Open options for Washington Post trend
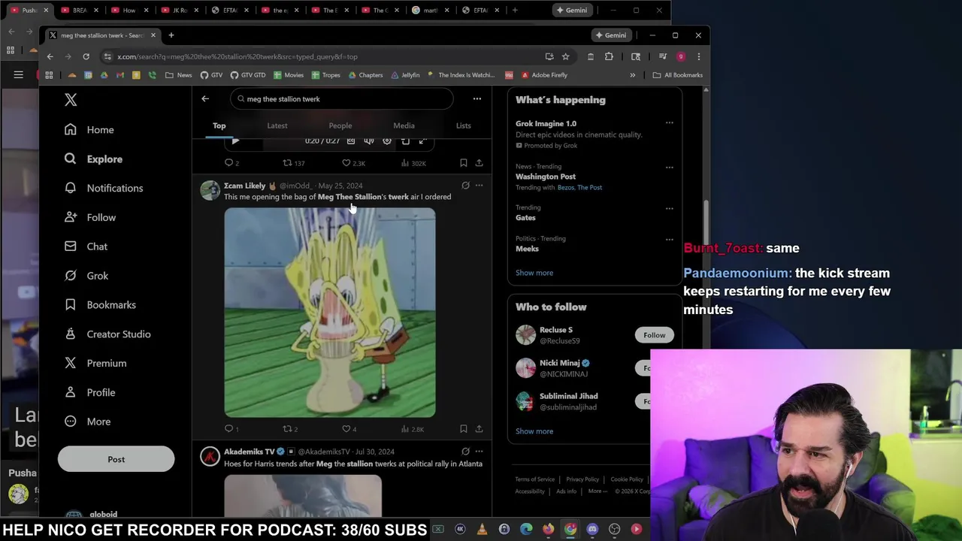The image size is (962, 541). click(669, 168)
